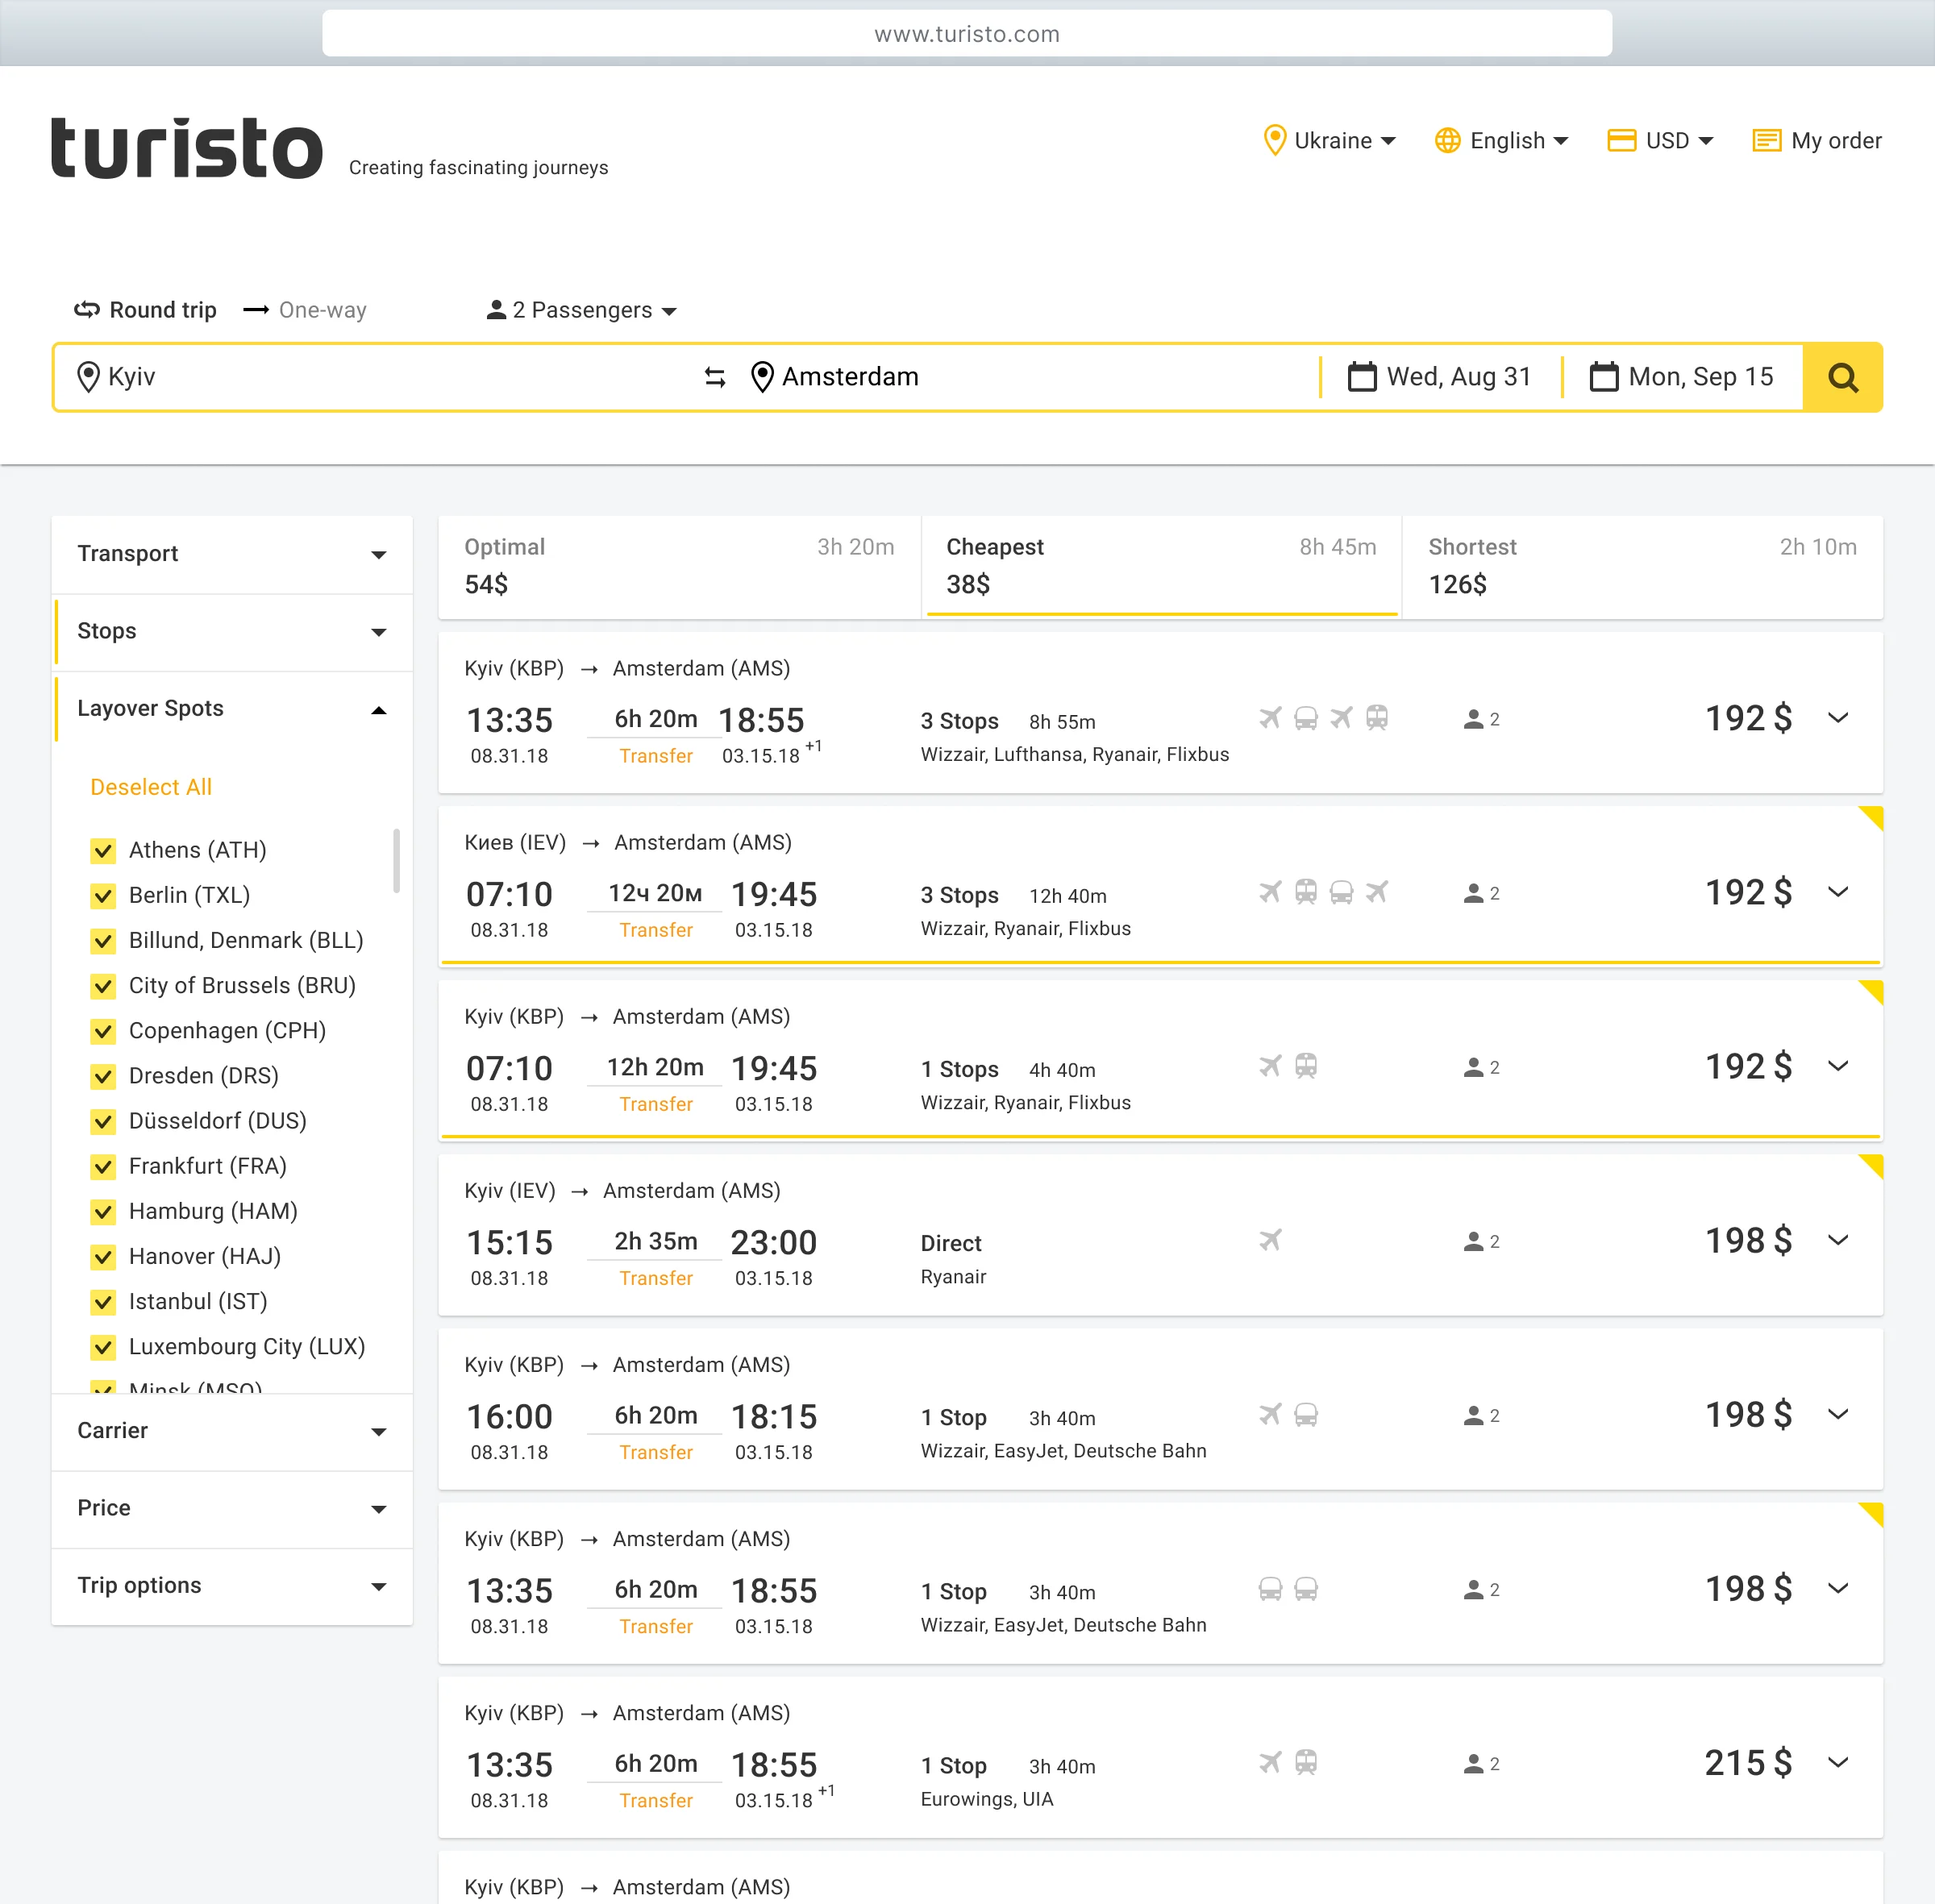Viewport: 1935px width, 1904px height.
Task: Open the Ukraine country menu
Action: tap(1329, 140)
